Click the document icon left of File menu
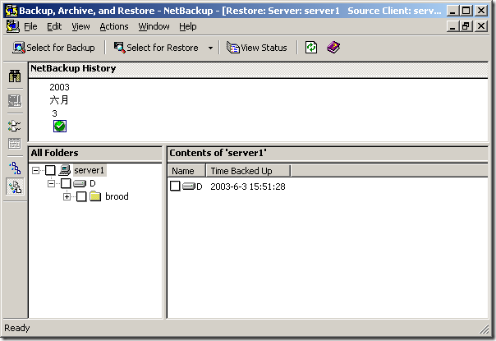The height and width of the screenshot is (341, 496). click(x=12, y=26)
